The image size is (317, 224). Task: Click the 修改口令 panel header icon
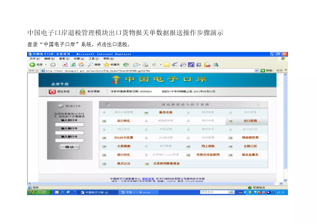60,106
